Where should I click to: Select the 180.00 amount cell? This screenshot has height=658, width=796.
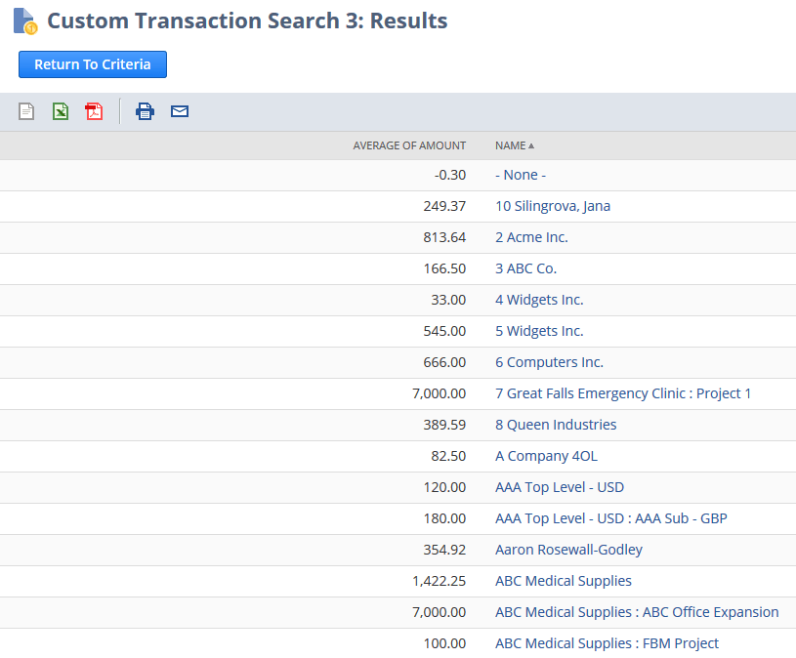pyautogui.click(x=444, y=518)
